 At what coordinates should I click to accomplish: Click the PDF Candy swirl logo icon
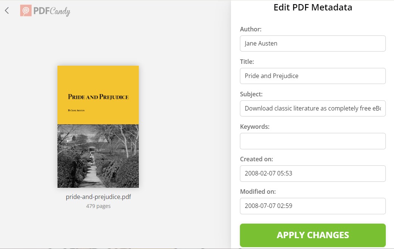[26, 11]
